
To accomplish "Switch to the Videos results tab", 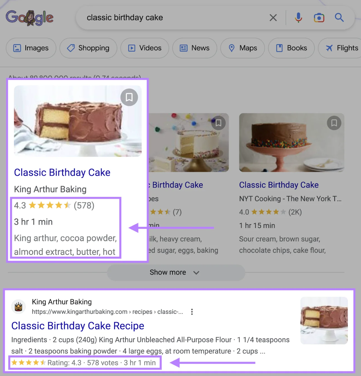I will tap(145, 48).
